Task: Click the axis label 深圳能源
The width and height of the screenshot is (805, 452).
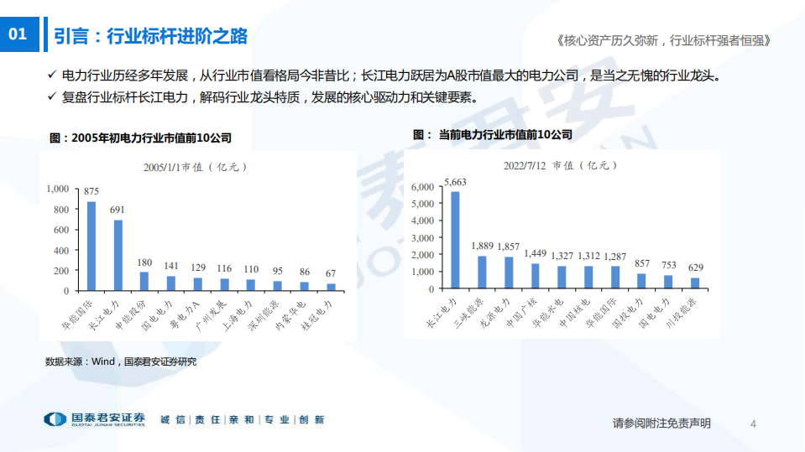Action: (264, 314)
